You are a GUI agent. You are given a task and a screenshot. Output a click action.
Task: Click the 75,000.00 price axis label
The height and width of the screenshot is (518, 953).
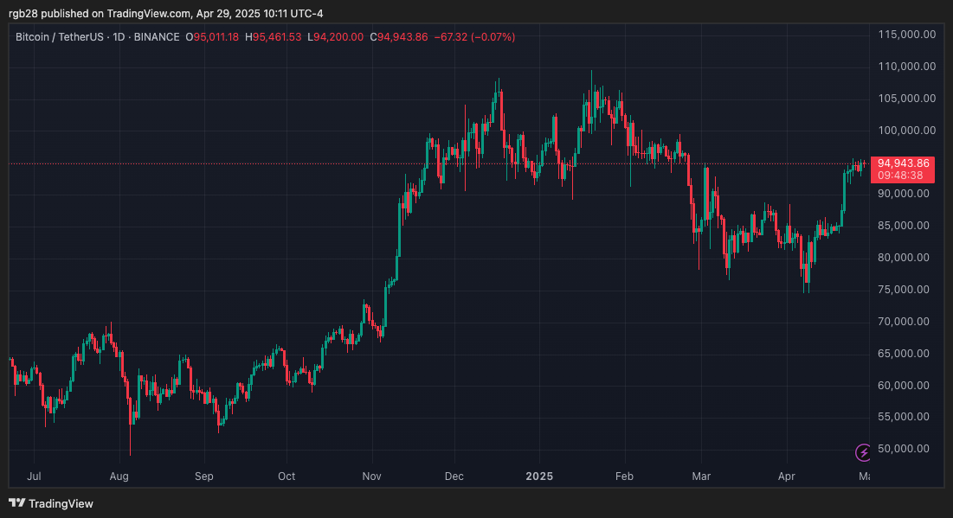(904, 289)
